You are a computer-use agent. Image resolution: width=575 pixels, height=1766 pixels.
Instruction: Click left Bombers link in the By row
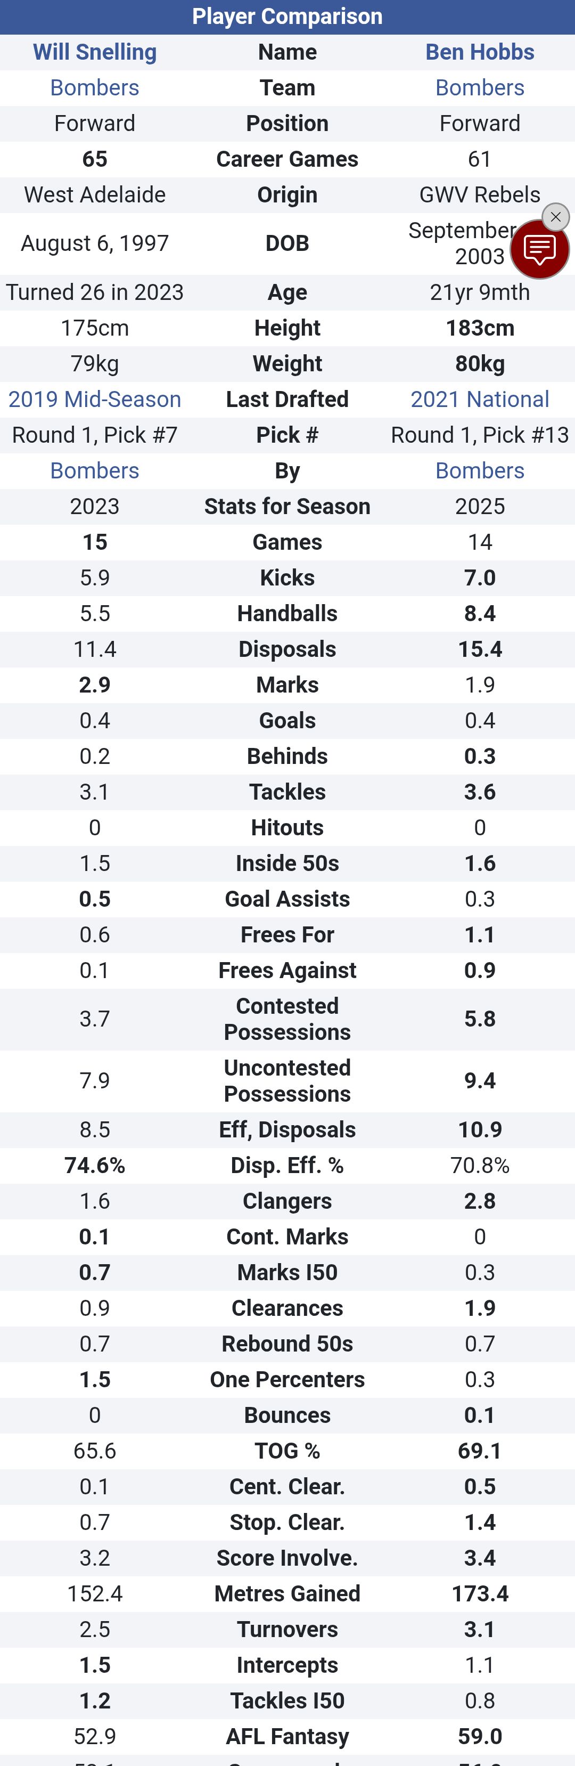coord(95,470)
